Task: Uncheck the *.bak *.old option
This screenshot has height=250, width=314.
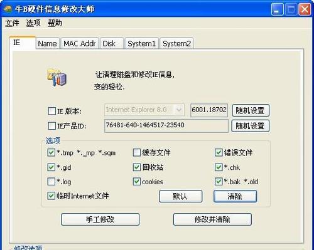Action: (219, 182)
